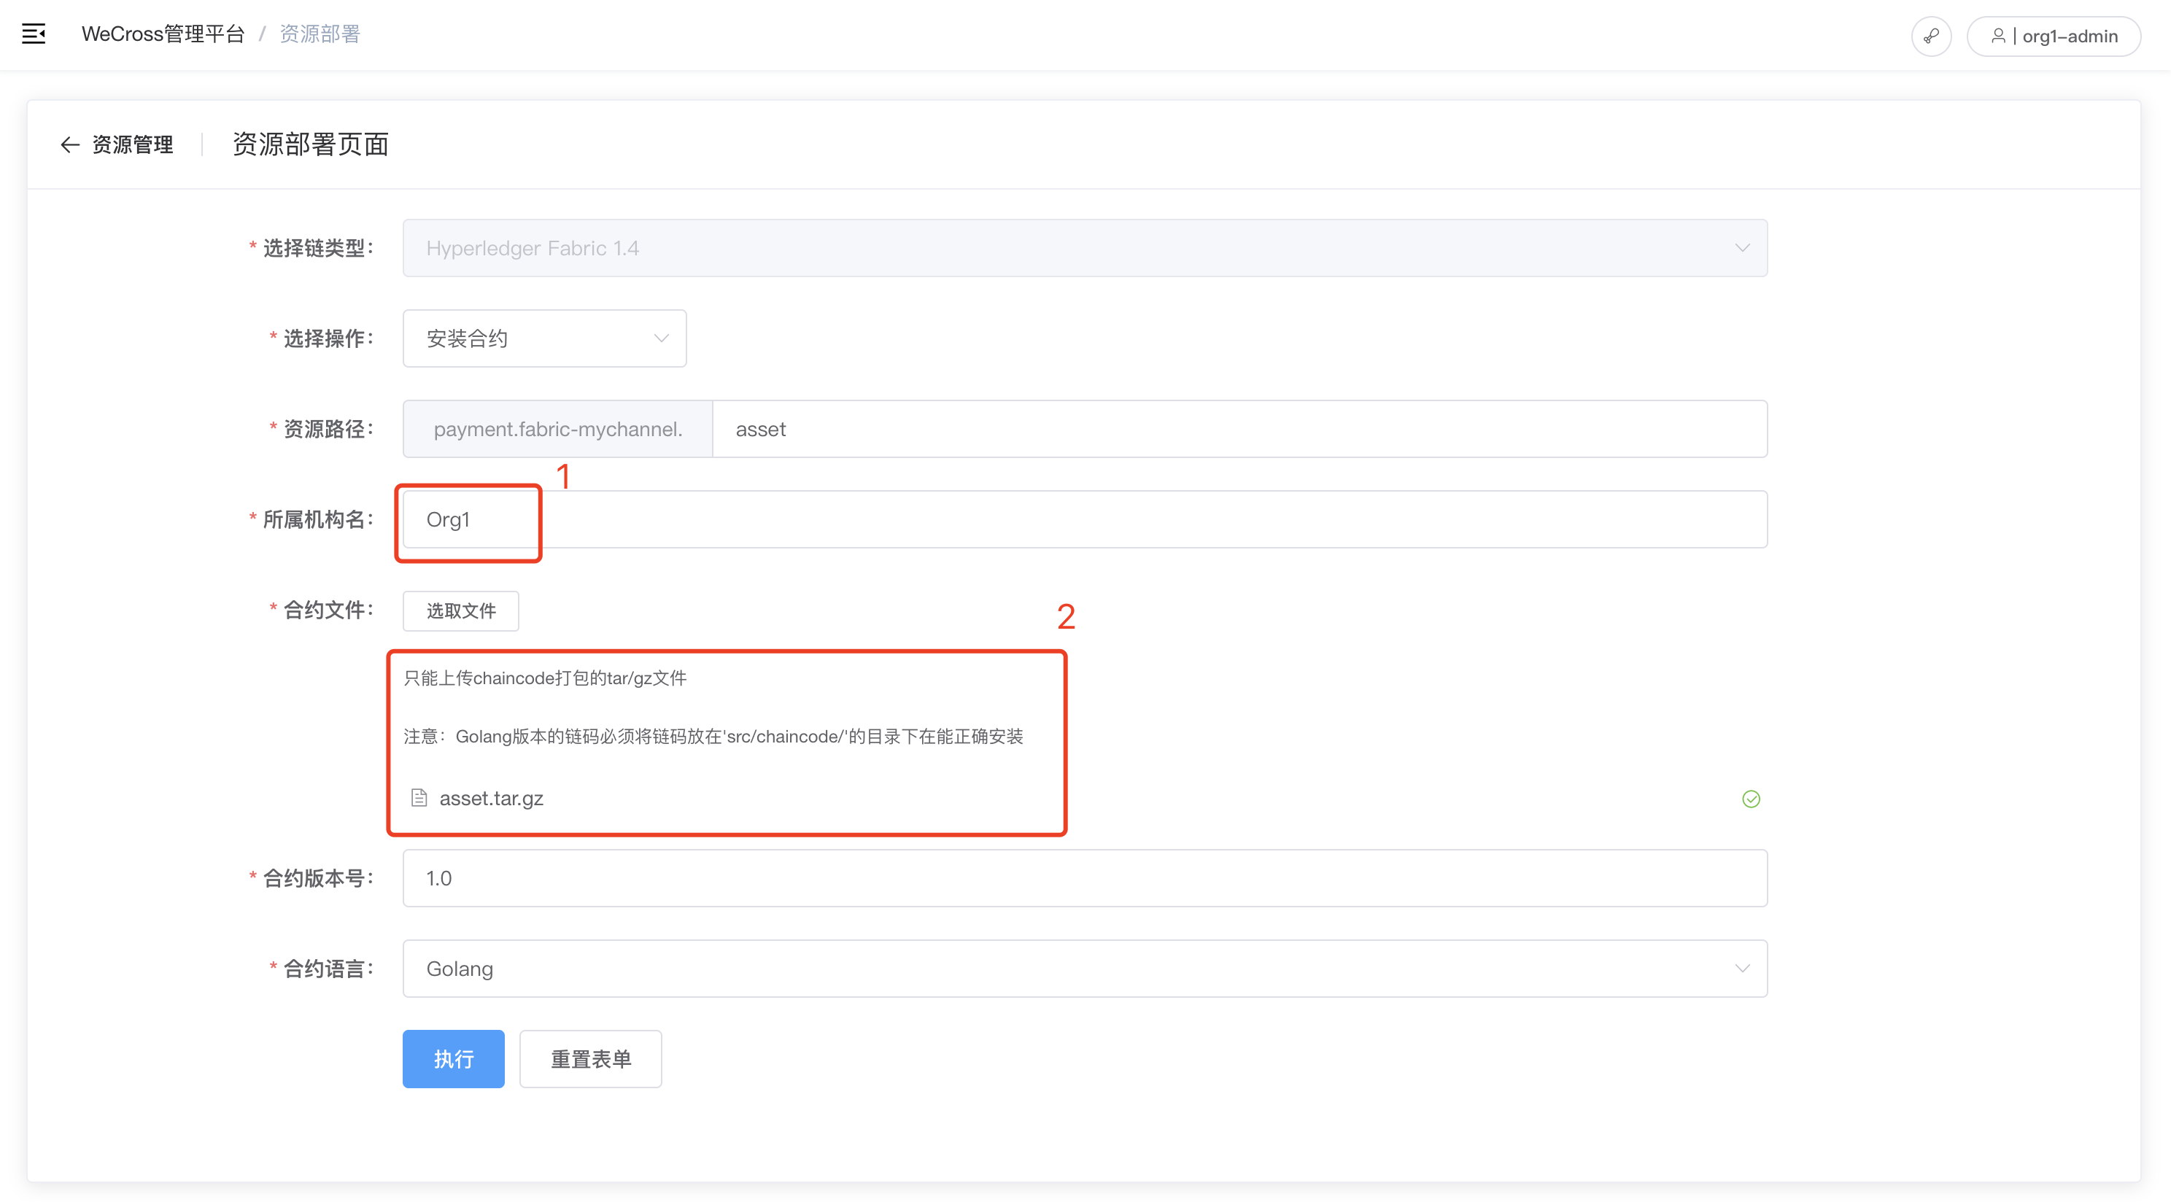
Task: Click the Golang版本 chaincode note text
Action: click(x=713, y=737)
